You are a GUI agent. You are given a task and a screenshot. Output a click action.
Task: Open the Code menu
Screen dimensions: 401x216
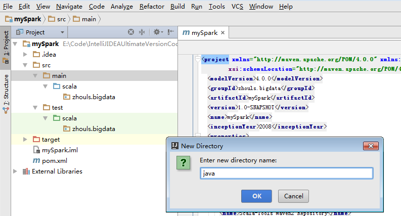[x=97, y=7]
